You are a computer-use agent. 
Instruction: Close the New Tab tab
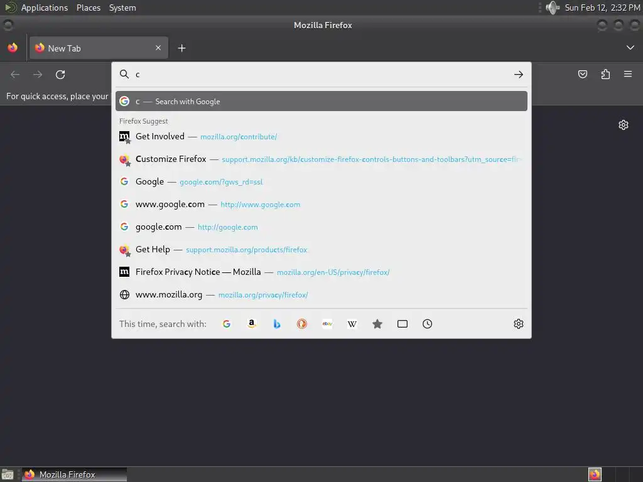pos(158,48)
